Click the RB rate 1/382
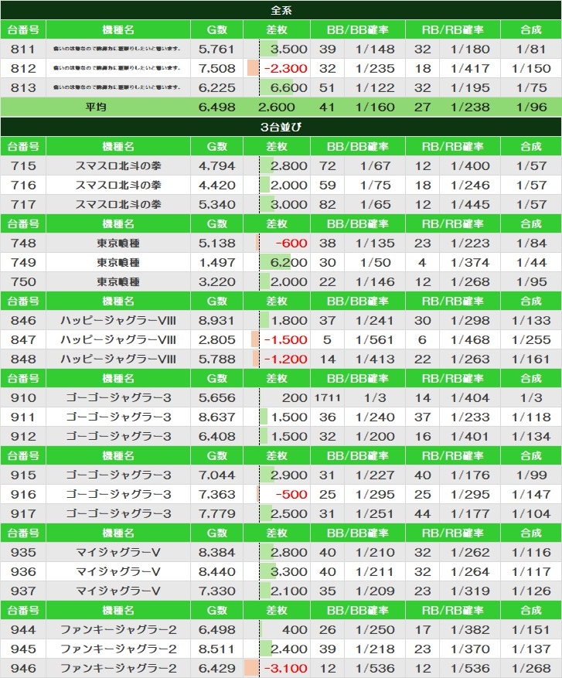The image size is (562, 678). coord(470,630)
